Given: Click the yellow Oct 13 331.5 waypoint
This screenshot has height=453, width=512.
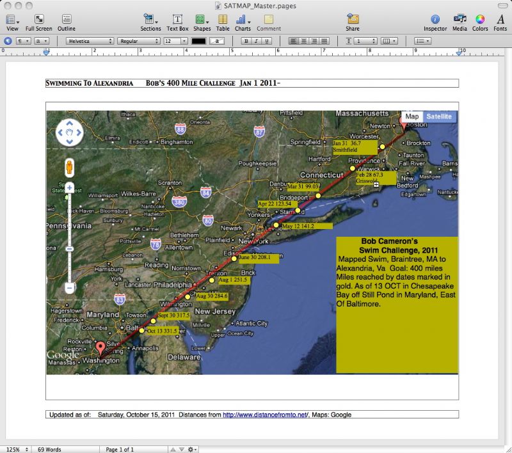Looking at the screenshot, I should point(141,331).
